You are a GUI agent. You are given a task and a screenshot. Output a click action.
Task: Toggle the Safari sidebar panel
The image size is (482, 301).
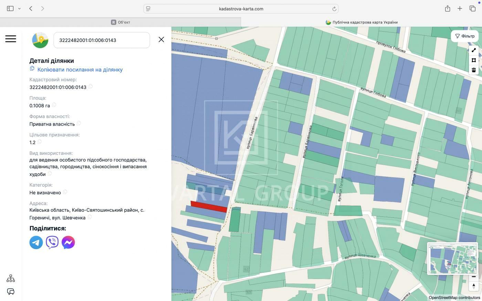10,9
